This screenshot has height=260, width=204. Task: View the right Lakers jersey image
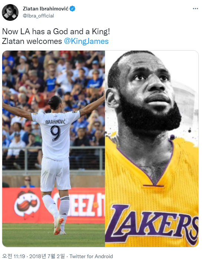pyautogui.click(x=152, y=149)
